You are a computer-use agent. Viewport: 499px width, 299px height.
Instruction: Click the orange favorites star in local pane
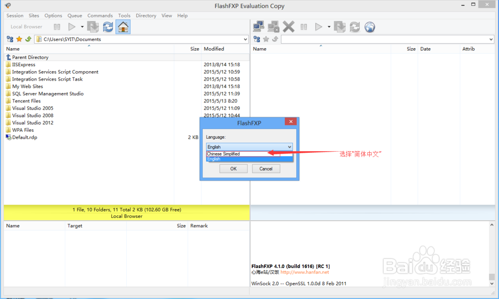point(19,39)
